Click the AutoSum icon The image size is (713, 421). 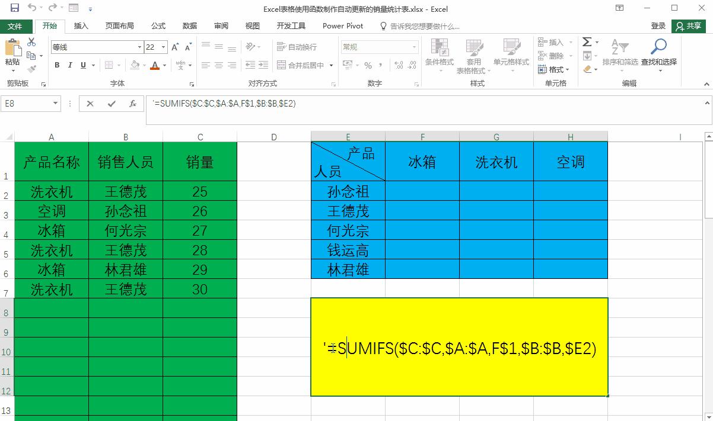pyautogui.click(x=587, y=41)
